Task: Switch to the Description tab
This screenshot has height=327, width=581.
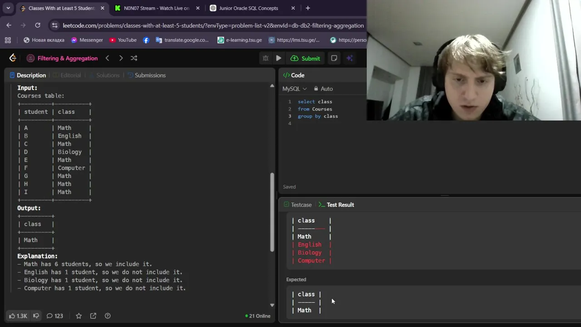Action: pos(28,75)
